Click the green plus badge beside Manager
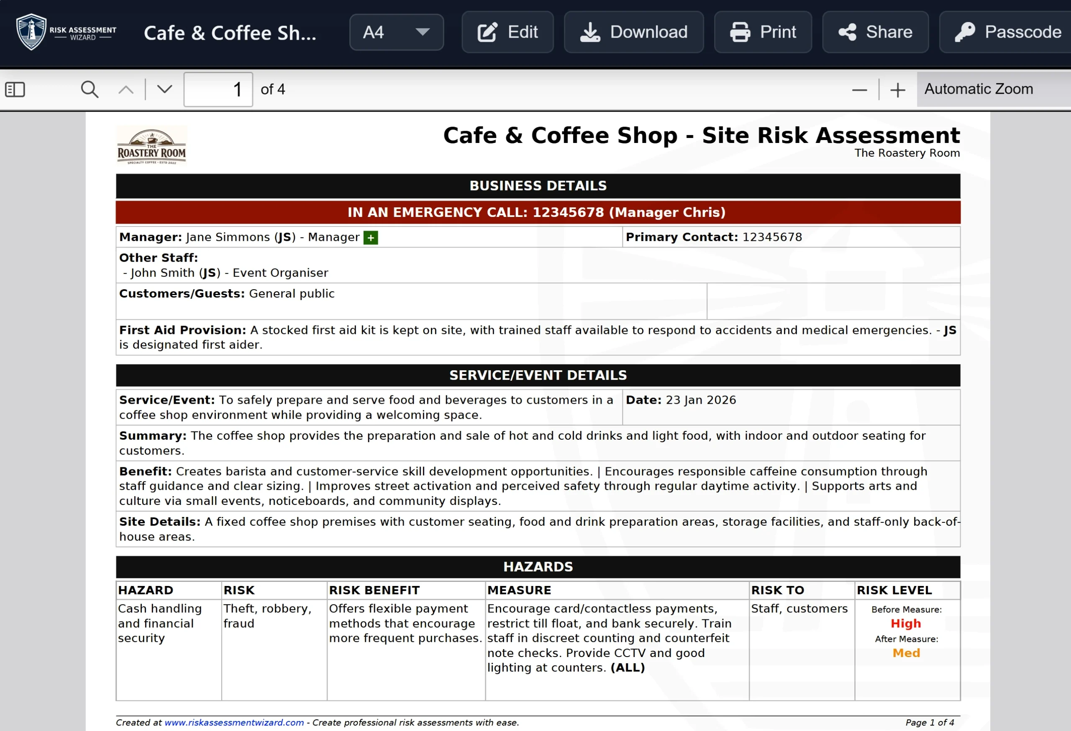This screenshot has height=731, width=1071. [371, 237]
